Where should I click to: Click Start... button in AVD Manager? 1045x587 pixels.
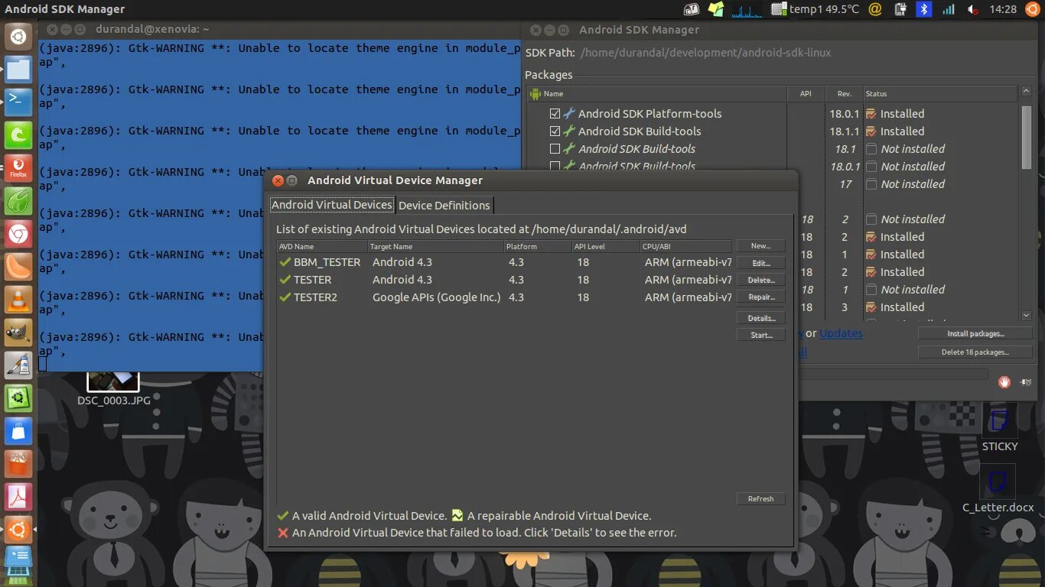pyautogui.click(x=760, y=335)
